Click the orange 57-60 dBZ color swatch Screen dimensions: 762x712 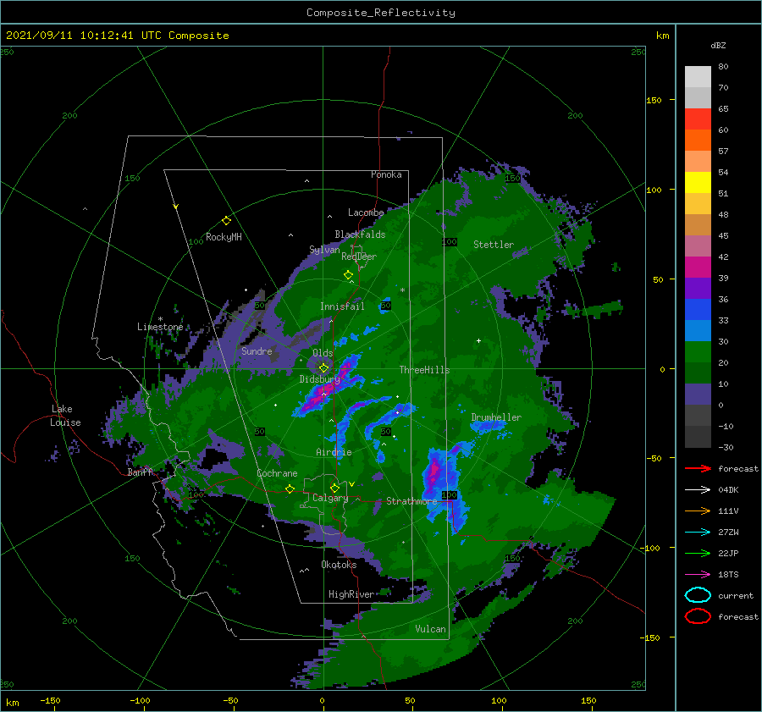(698, 141)
